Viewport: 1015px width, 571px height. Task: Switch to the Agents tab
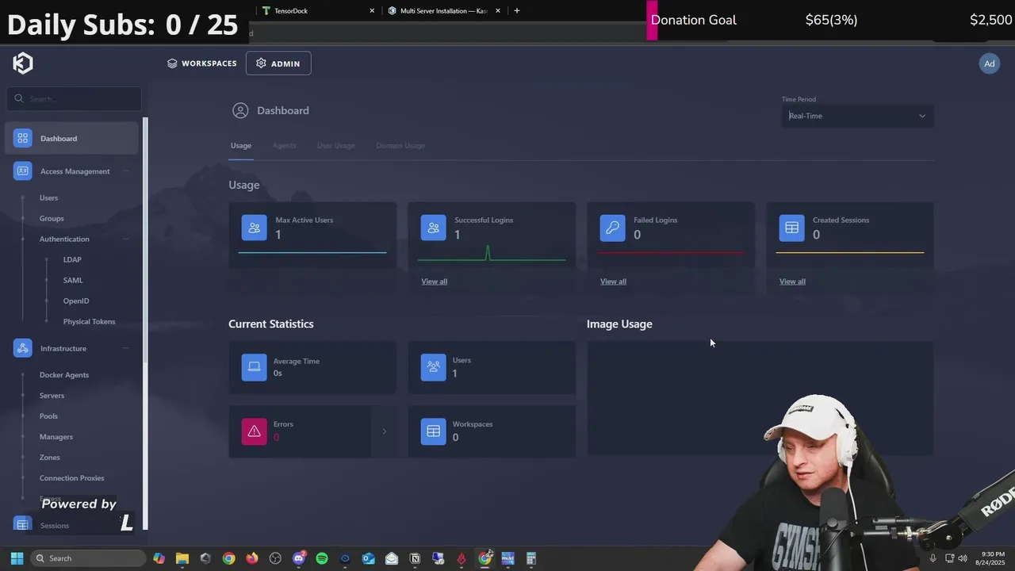(285, 146)
